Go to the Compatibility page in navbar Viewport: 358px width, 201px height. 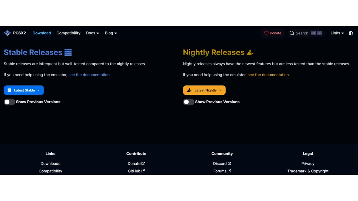(x=68, y=33)
